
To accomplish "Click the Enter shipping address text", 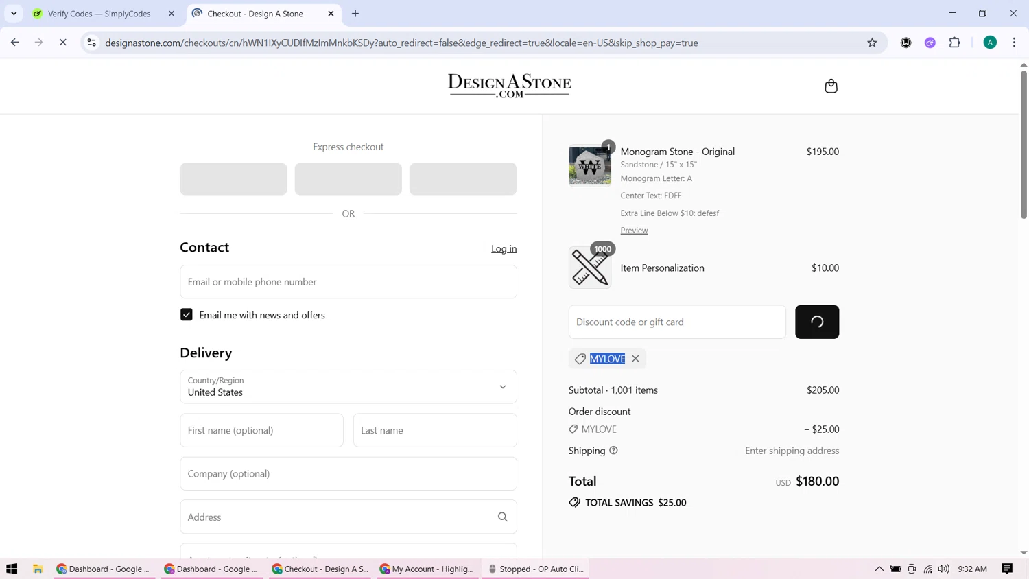I will pyautogui.click(x=792, y=451).
